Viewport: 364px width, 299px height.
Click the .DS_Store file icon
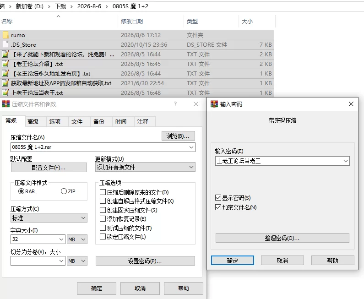coord(6,44)
